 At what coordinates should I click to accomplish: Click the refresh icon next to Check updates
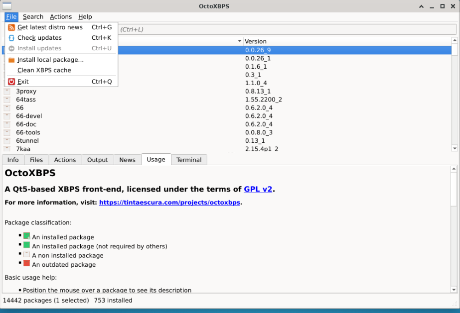click(x=11, y=38)
